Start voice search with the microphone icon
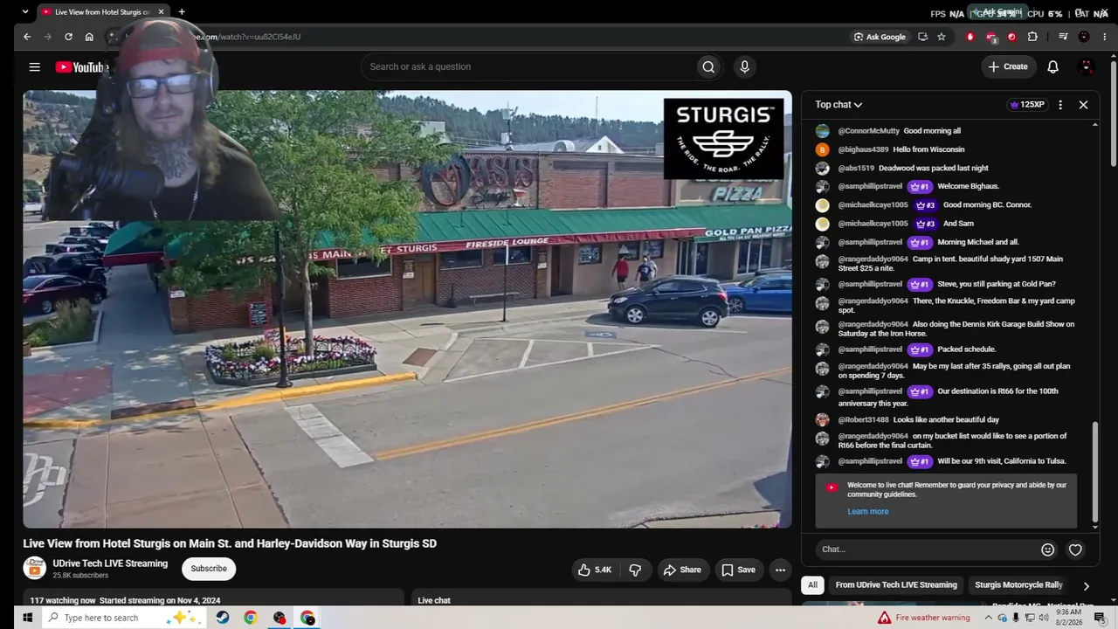This screenshot has width=1118, height=629. (x=744, y=67)
